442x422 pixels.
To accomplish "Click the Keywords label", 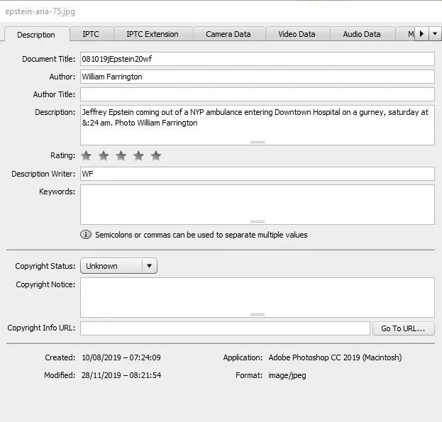I will [x=57, y=191].
